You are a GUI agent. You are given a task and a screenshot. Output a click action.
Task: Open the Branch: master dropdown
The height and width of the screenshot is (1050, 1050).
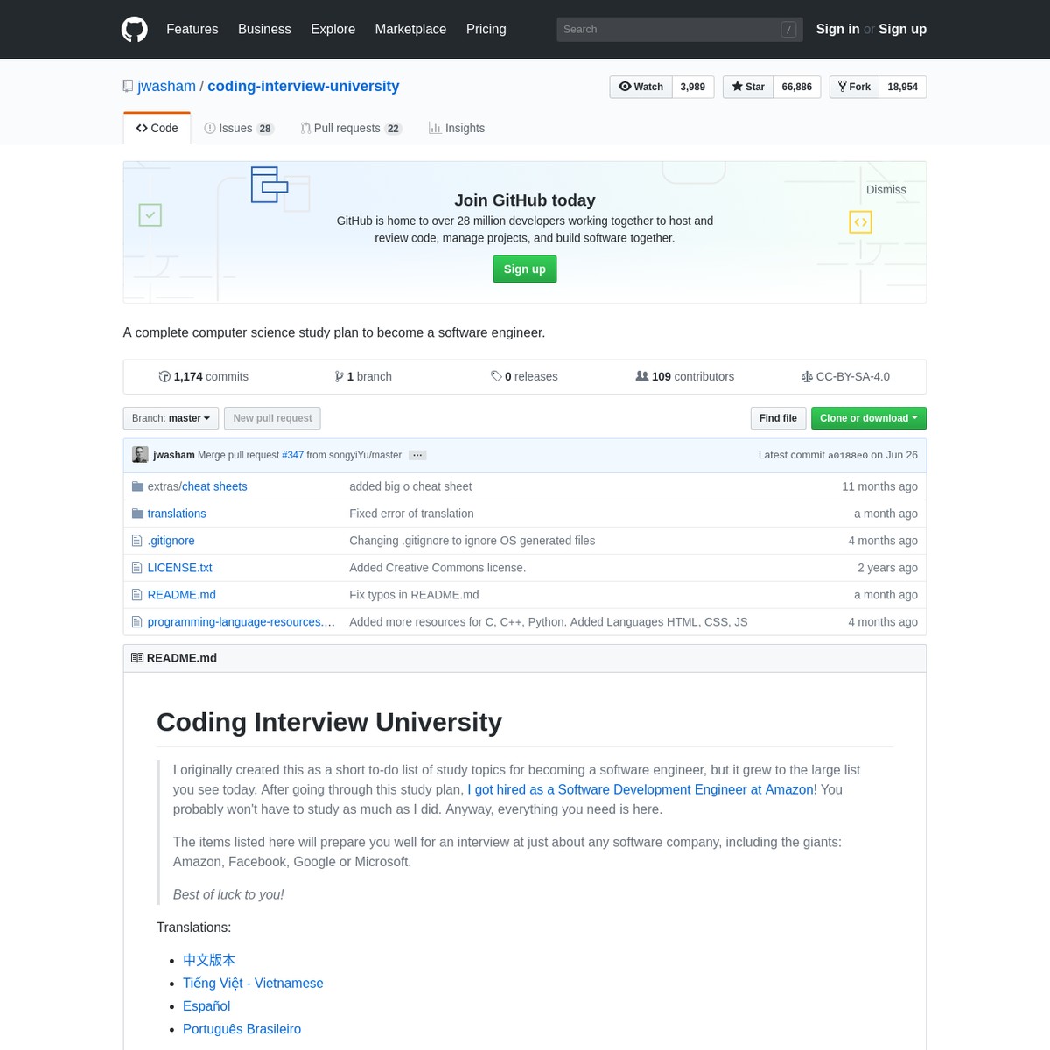coord(171,418)
